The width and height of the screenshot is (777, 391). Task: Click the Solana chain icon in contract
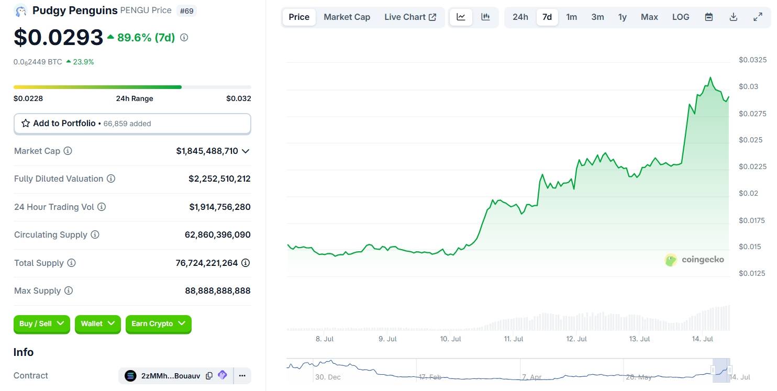click(x=130, y=375)
